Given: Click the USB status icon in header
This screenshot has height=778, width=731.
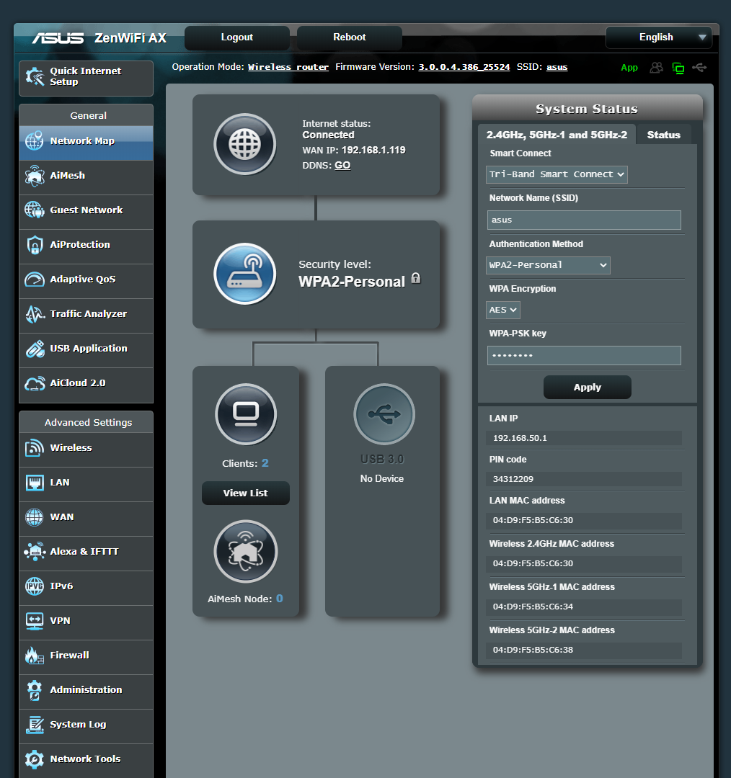Looking at the screenshot, I should (x=700, y=67).
